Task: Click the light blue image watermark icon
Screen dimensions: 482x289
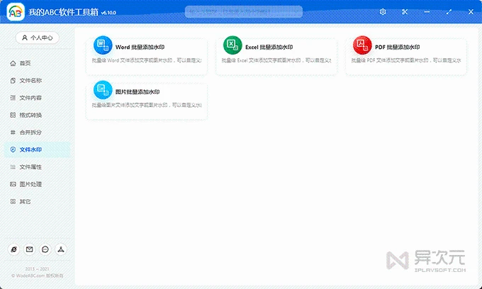Action: pos(103,90)
